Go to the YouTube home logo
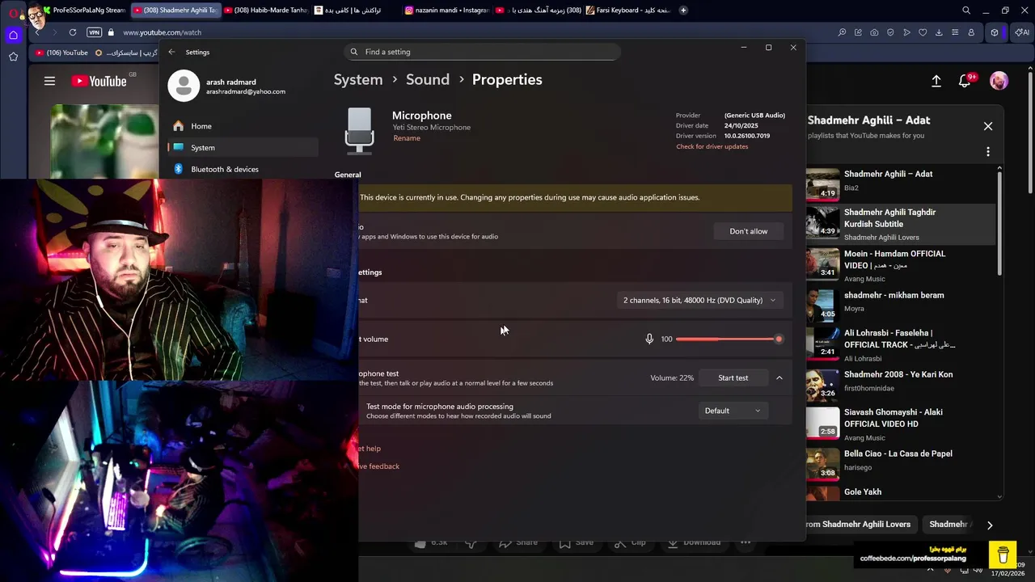Viewport: 1035px width, 582px height. pyautogui.click(x=99, y=81)
